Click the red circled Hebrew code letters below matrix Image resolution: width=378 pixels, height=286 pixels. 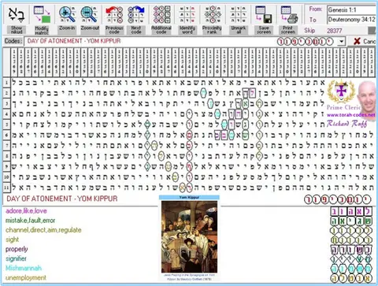coord(338,199)
